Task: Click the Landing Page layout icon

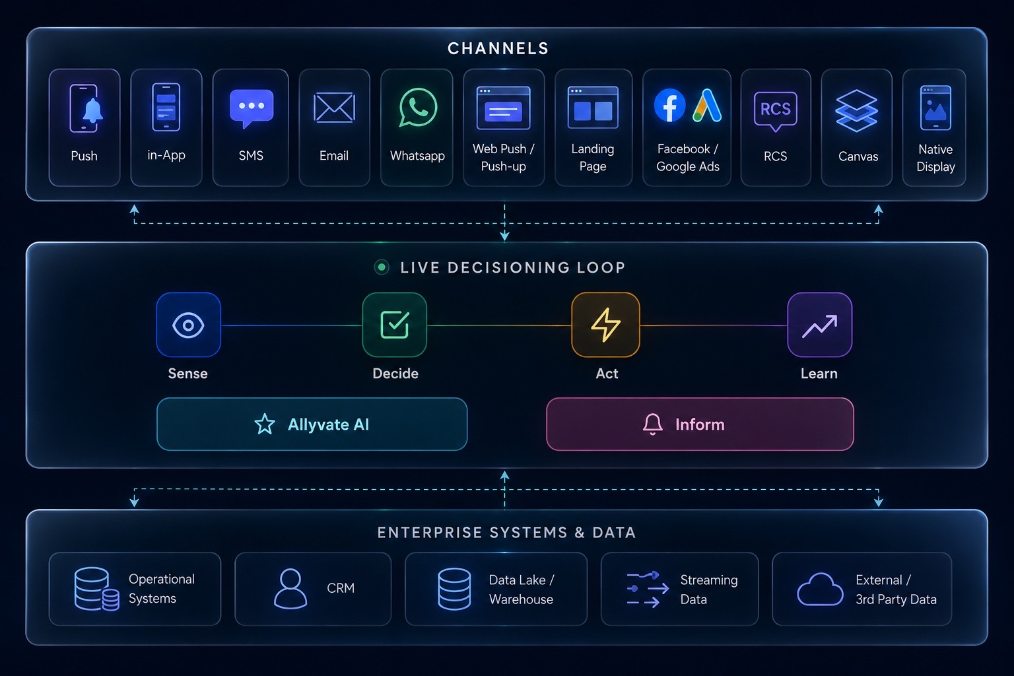Action: [x=593, y=107]
